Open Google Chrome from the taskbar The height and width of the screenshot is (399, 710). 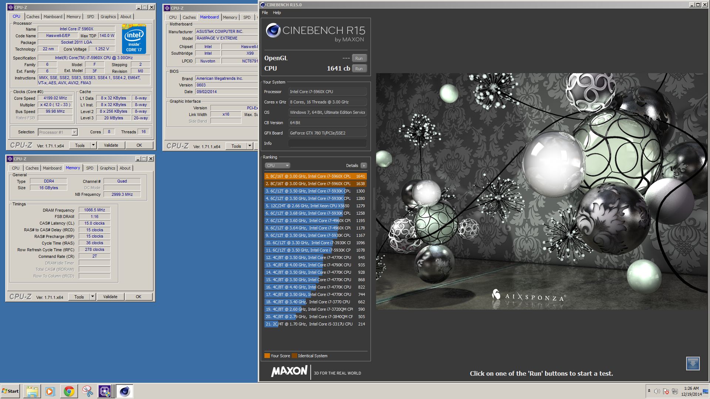(69, 391)
